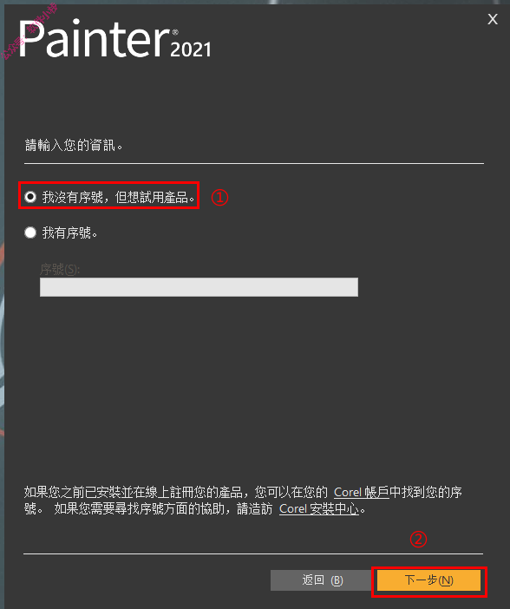The width and height of the screenshot is (510, 609).
Task: Click the 我有序號。 label text
Action: point(70,233)
